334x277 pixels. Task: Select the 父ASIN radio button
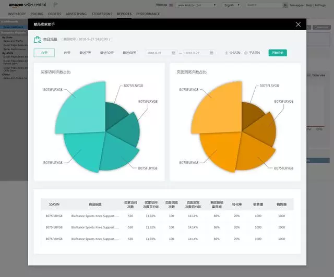(226, 53)
